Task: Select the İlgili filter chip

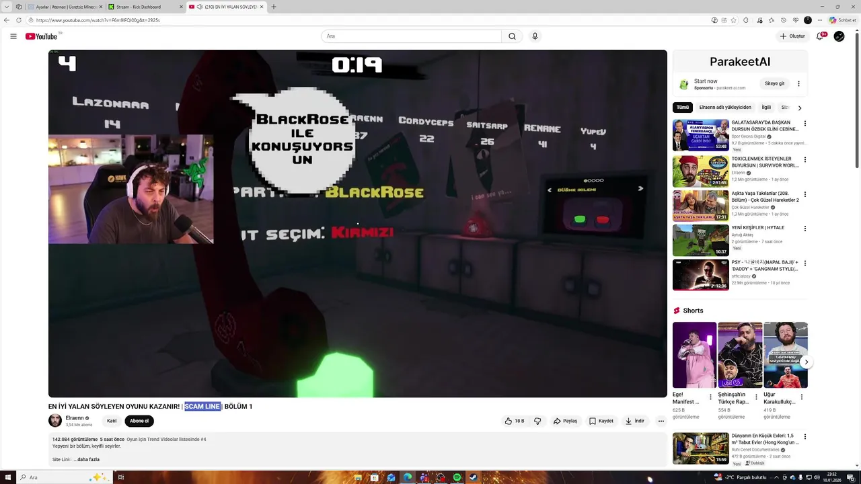Action: (766, 108)
